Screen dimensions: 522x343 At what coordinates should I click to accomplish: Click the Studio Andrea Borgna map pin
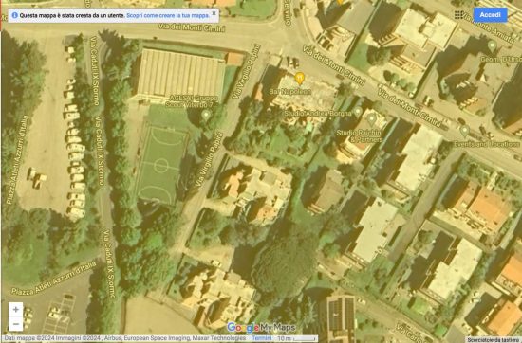click(x=358, y=112)
